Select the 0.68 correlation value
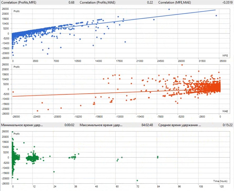Viewport: 234px width, 191px height. [71, 2]
